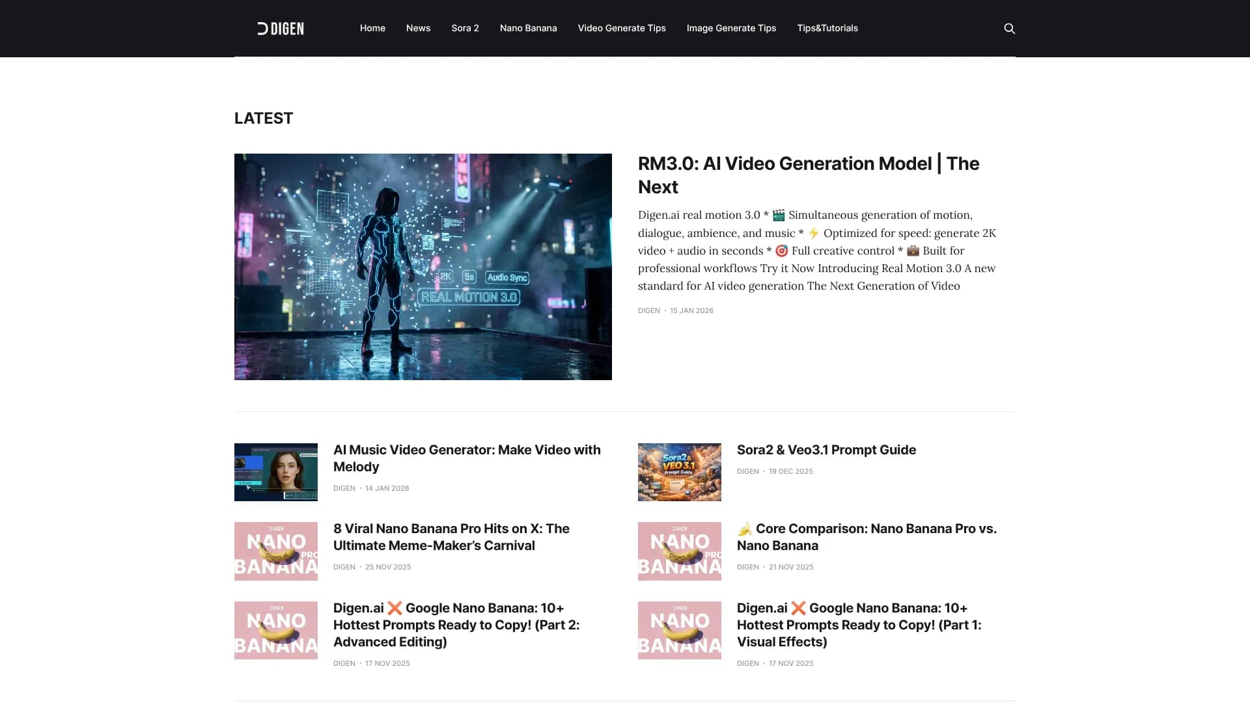
Task: Open AI Music Video Generator article title
Action: (467, 458)
